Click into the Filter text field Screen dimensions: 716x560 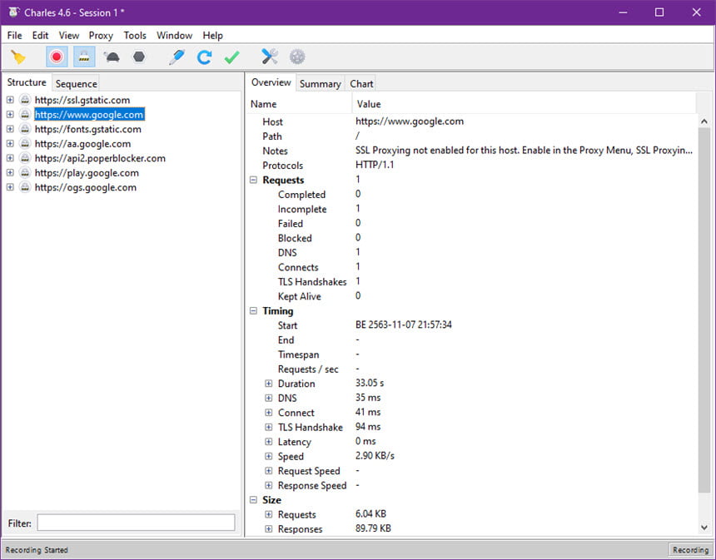(136, 523)
